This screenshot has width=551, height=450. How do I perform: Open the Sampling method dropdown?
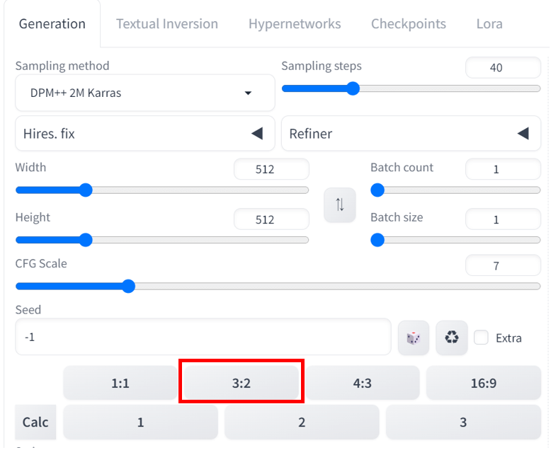coord(144,93)
